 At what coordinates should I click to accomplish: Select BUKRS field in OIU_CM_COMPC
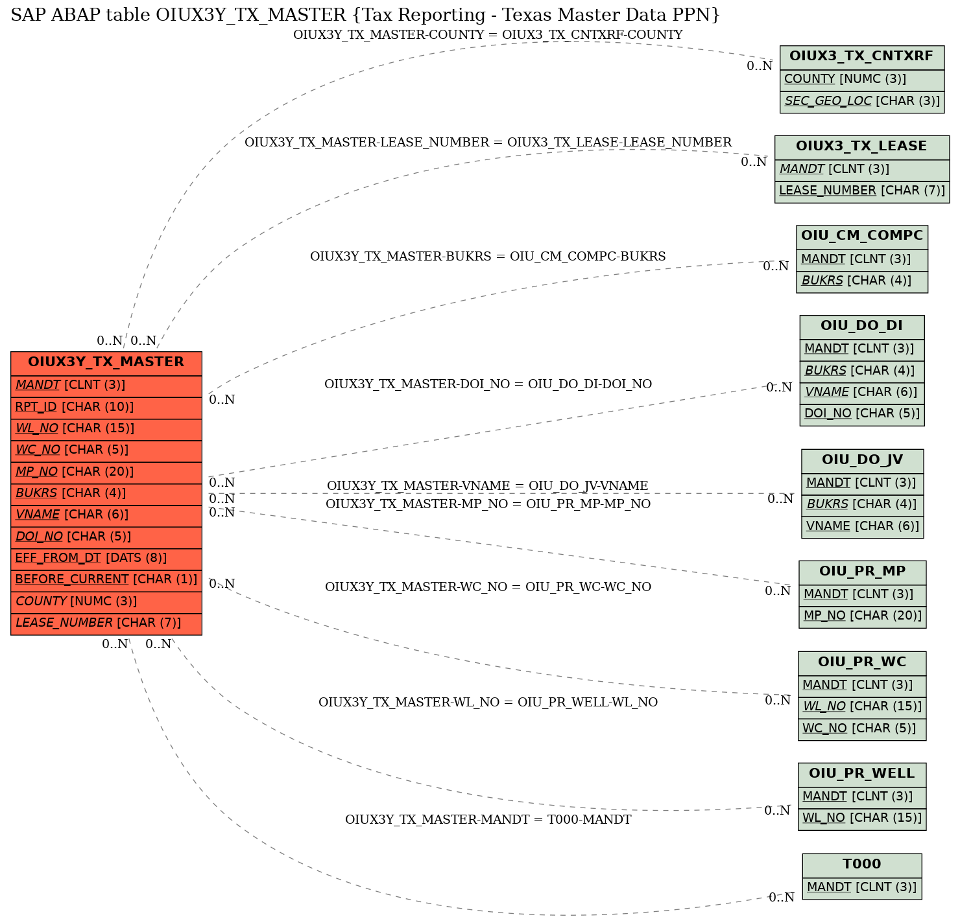coord(862,281)
